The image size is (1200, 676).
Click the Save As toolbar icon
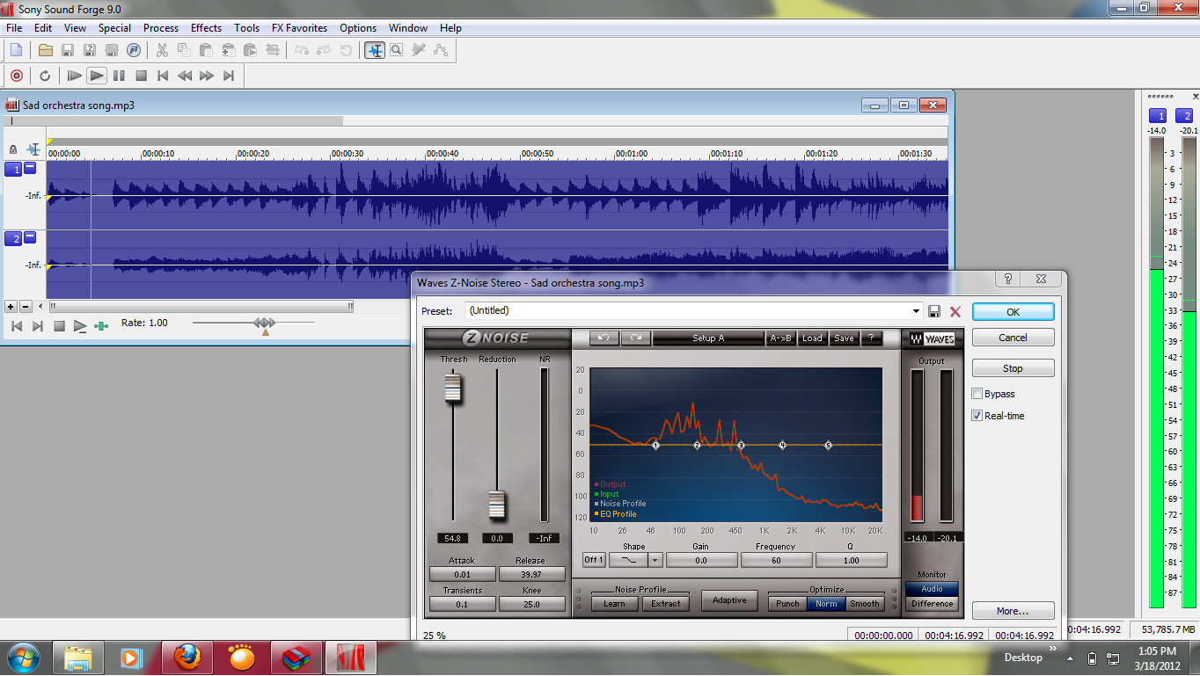[90, 50]
